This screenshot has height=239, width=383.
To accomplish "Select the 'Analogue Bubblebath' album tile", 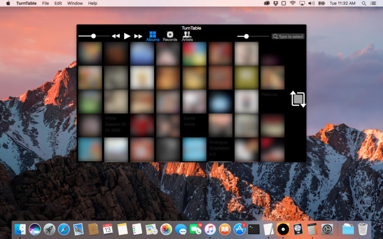I will 220,149.
